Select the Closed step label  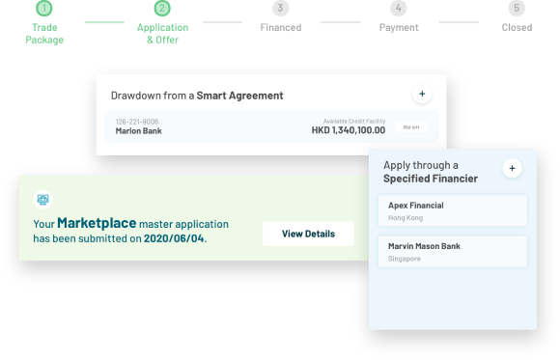click(517, 27)
